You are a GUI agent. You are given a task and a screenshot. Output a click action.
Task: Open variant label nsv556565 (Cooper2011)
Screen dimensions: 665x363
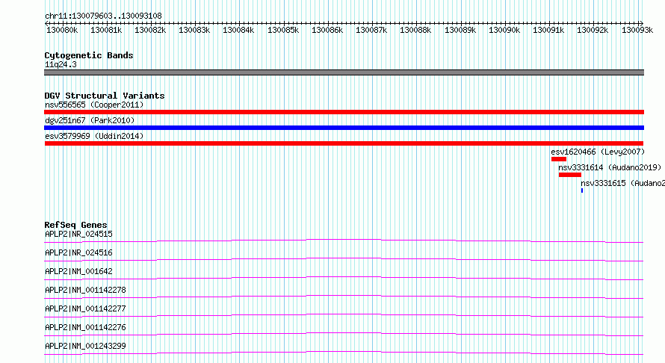click(x=94, y=105)
